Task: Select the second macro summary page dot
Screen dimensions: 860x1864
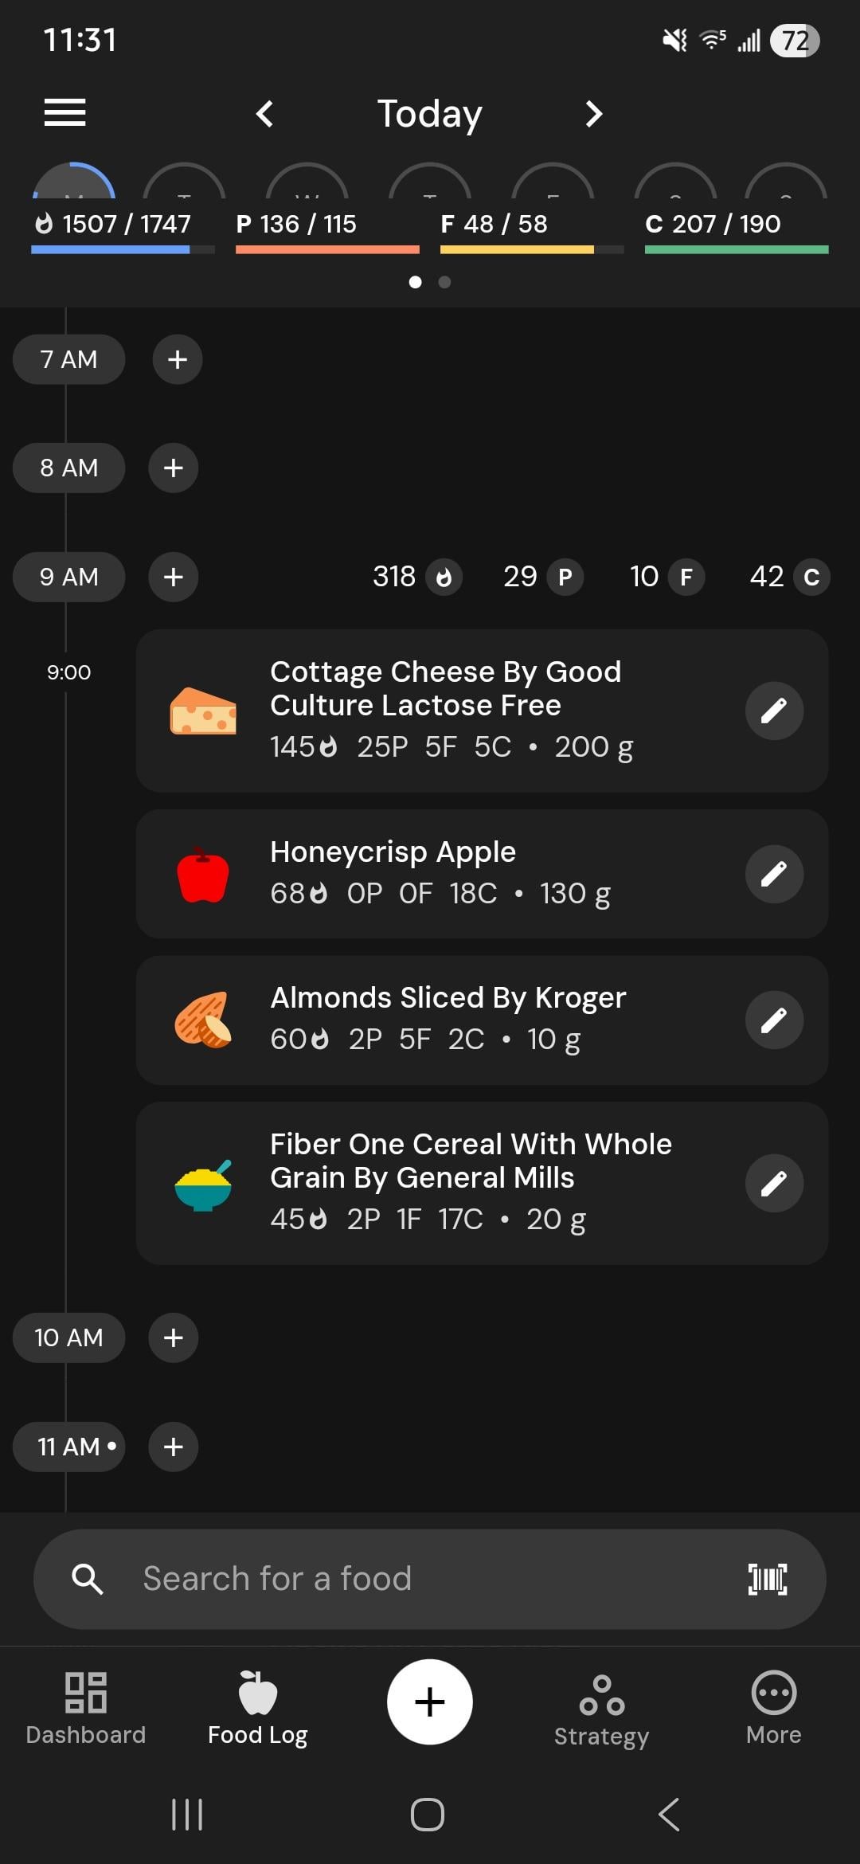Action: [444, 282]
